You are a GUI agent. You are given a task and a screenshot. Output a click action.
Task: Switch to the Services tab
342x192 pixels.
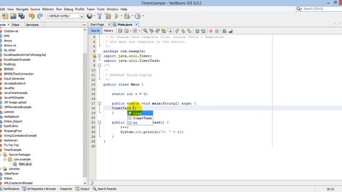(32, 25)
